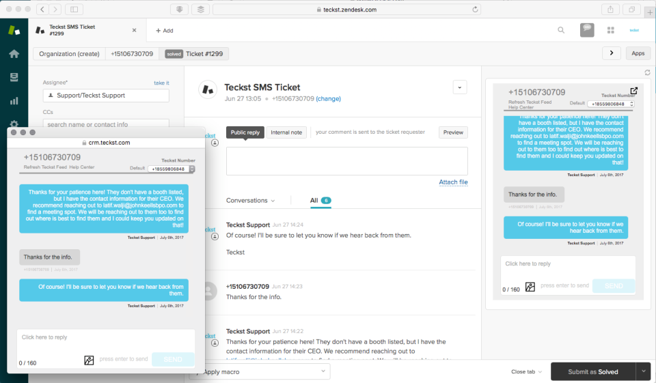Open a new Safari tab with plus

coord(650,12)
